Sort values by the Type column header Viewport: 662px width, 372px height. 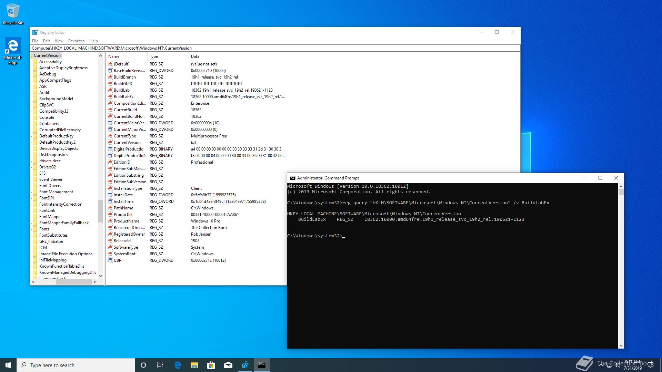(x=168, y=56)
